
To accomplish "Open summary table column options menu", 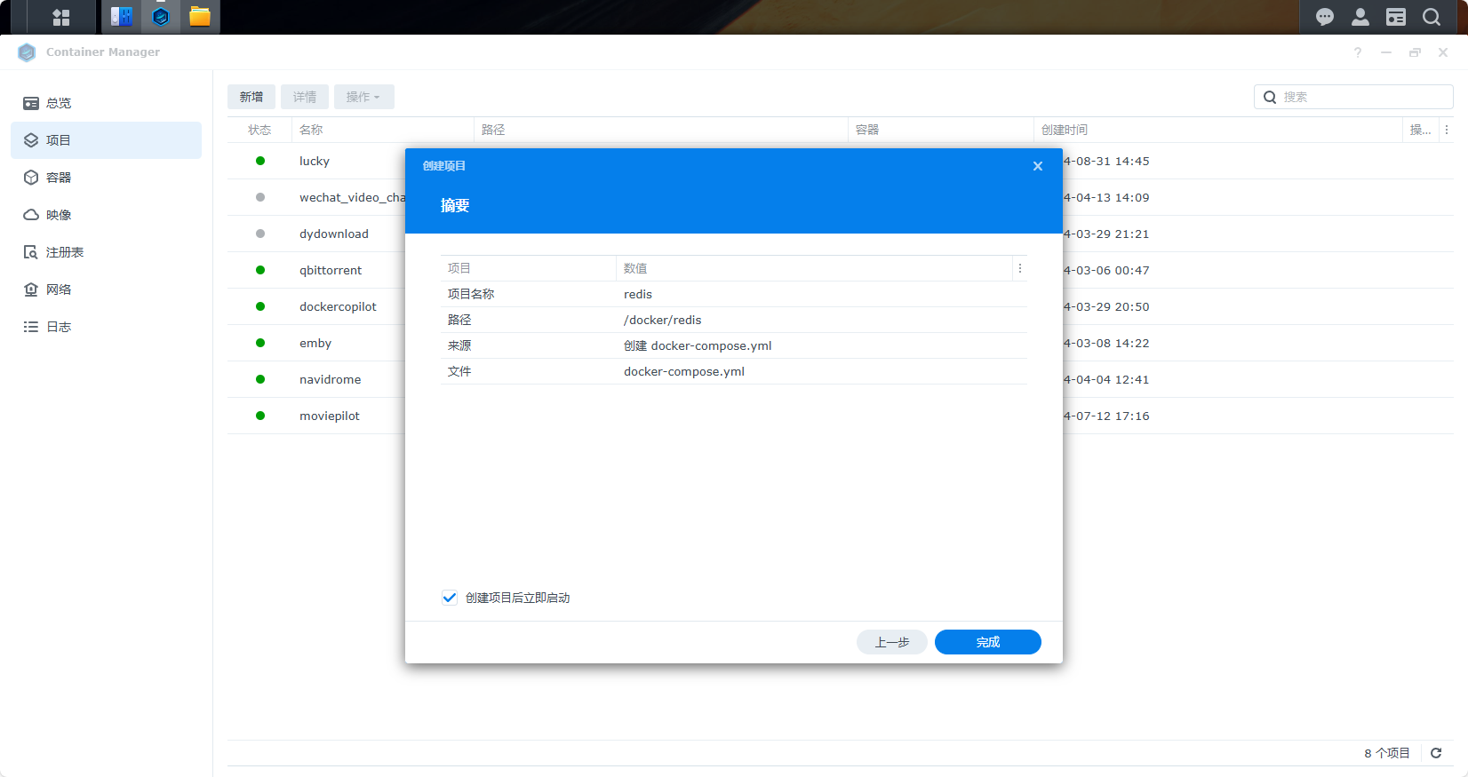I will pos(1020,268).
